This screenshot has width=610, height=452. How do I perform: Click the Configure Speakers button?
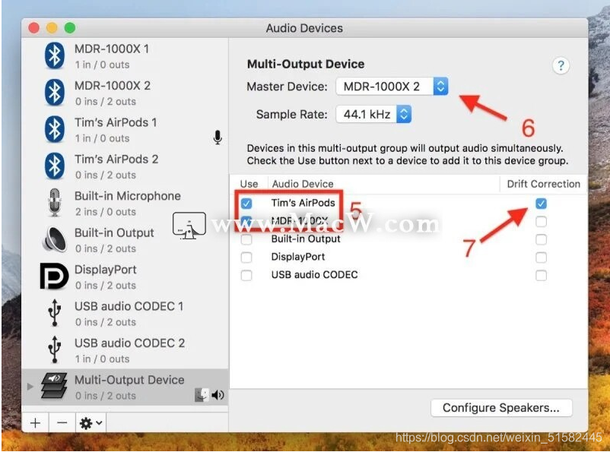(501, 408)
